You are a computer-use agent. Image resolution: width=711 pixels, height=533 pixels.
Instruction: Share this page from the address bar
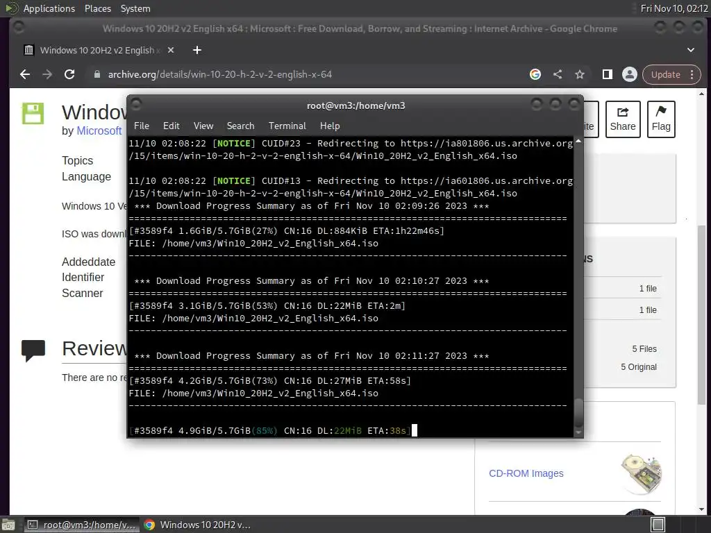[x=558, y=74]
